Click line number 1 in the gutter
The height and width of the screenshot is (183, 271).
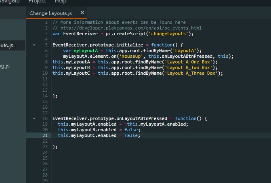pyautogui.click(x=46, y=22)
